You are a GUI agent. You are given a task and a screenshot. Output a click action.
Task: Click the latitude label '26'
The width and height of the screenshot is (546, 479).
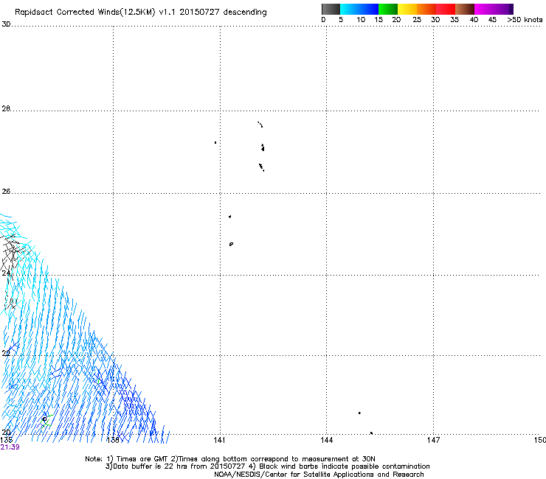coord(6,192)
